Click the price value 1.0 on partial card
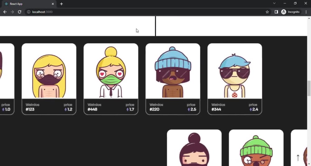311x166 pixels. [7, 109]
